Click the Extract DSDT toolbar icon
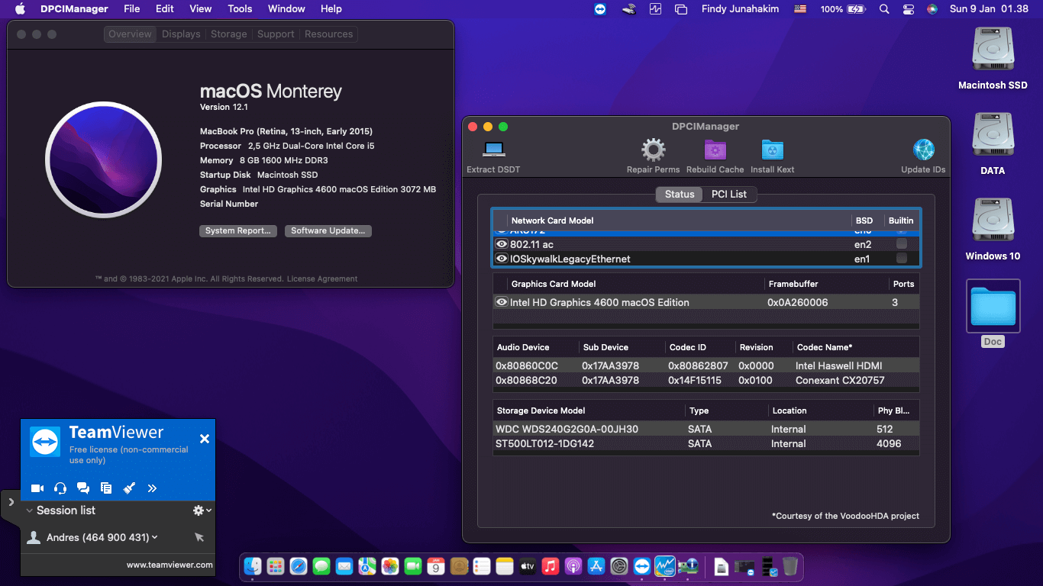 (493, 150)
